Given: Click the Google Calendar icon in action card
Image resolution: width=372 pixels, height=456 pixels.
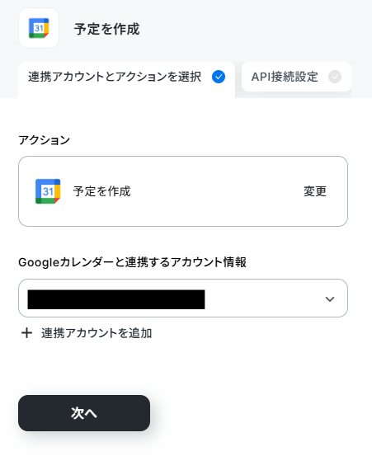Looking at the screenshot, I should (x=48, y=191).
